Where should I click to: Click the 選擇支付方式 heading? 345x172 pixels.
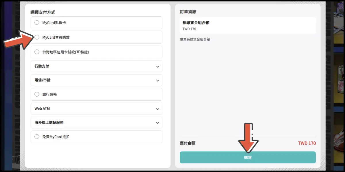[x=43, y=12]
